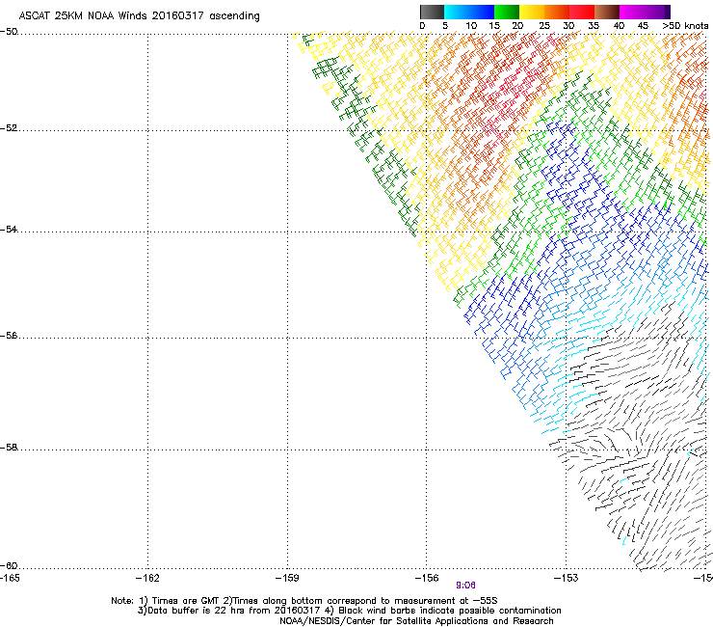The image size is (713, 627).
Task: Click the red 30-35 knots legend band
Action: click(x=582, y=12)
